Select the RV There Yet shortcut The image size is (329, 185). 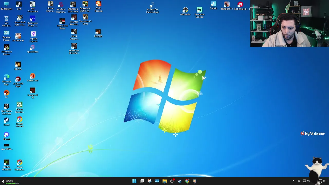[x=18, y=37]
